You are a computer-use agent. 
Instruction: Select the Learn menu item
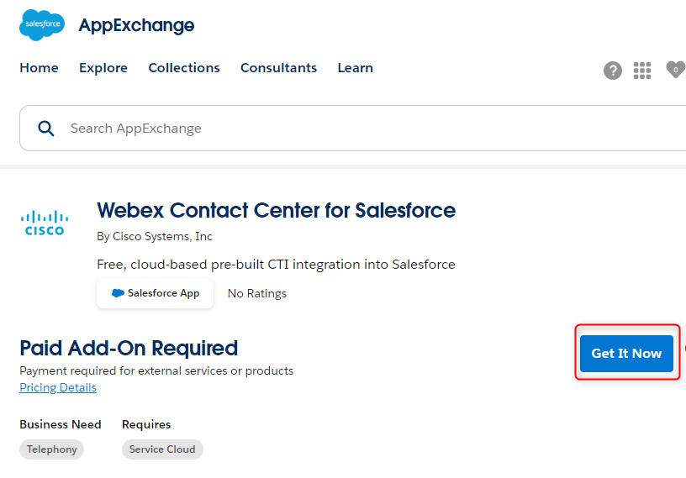point(355,68)
